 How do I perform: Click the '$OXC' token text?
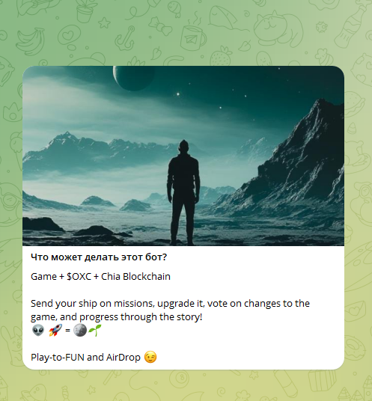pos(79,277)
